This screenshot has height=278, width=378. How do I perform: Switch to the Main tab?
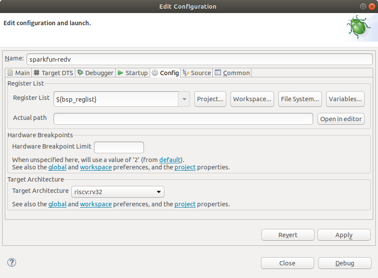click(x=19, y=73)
